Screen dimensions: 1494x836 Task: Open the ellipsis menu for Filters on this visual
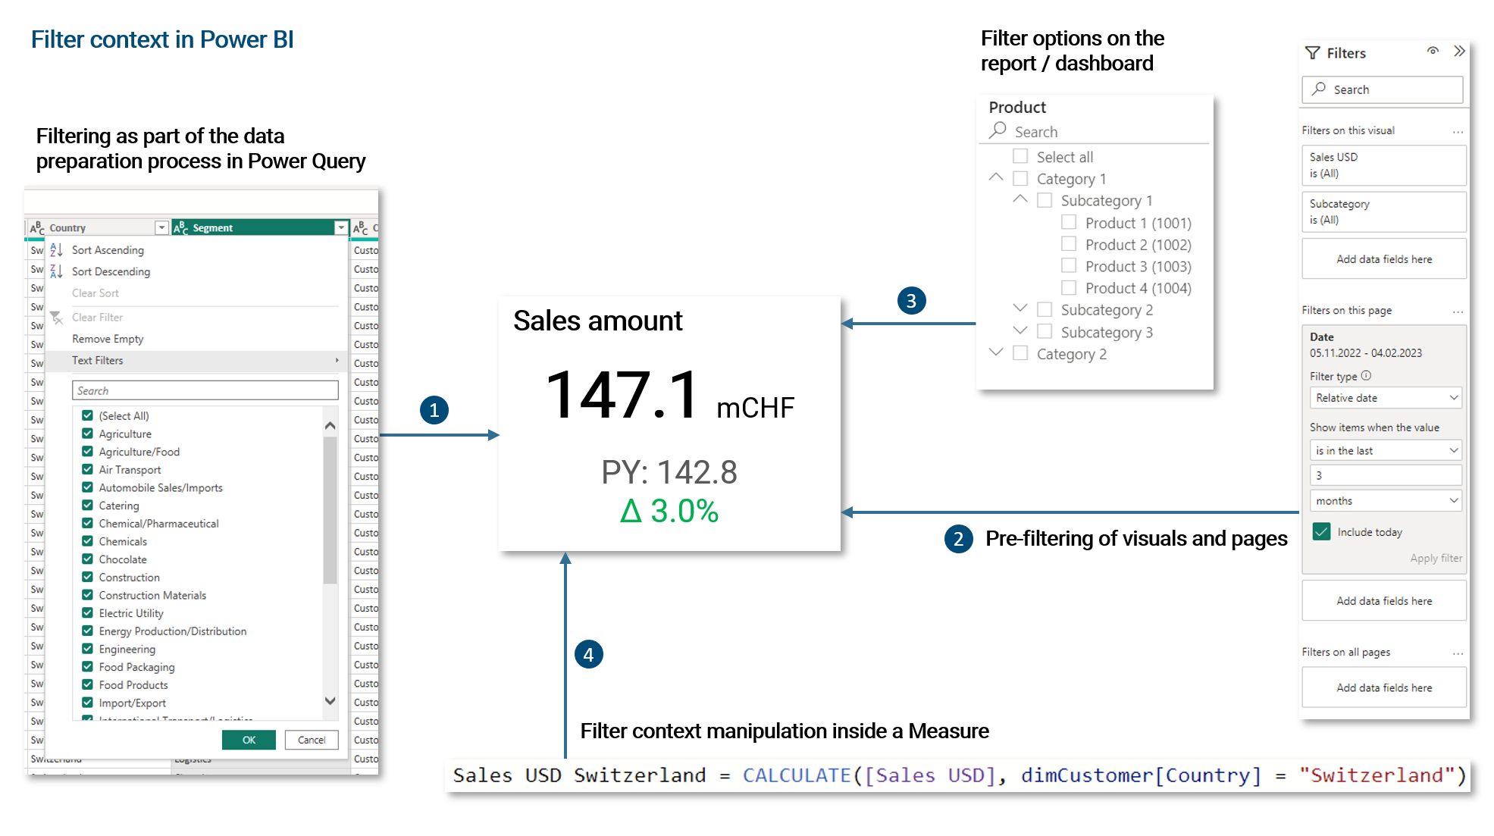pos(1458,131)
